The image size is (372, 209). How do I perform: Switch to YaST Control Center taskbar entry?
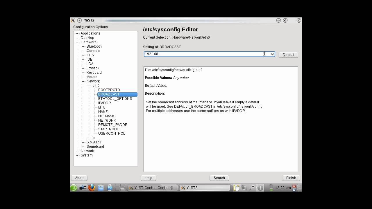(152, 188)
